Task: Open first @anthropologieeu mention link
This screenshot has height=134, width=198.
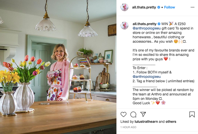Action: pyautogui.click(x=147, y=28)
